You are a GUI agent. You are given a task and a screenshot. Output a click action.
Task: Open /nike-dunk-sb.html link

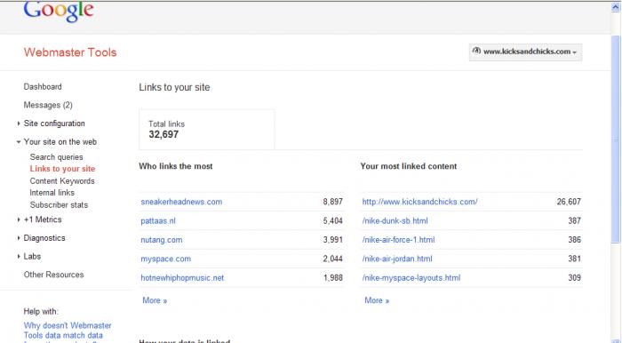click(x=395, y=221)
